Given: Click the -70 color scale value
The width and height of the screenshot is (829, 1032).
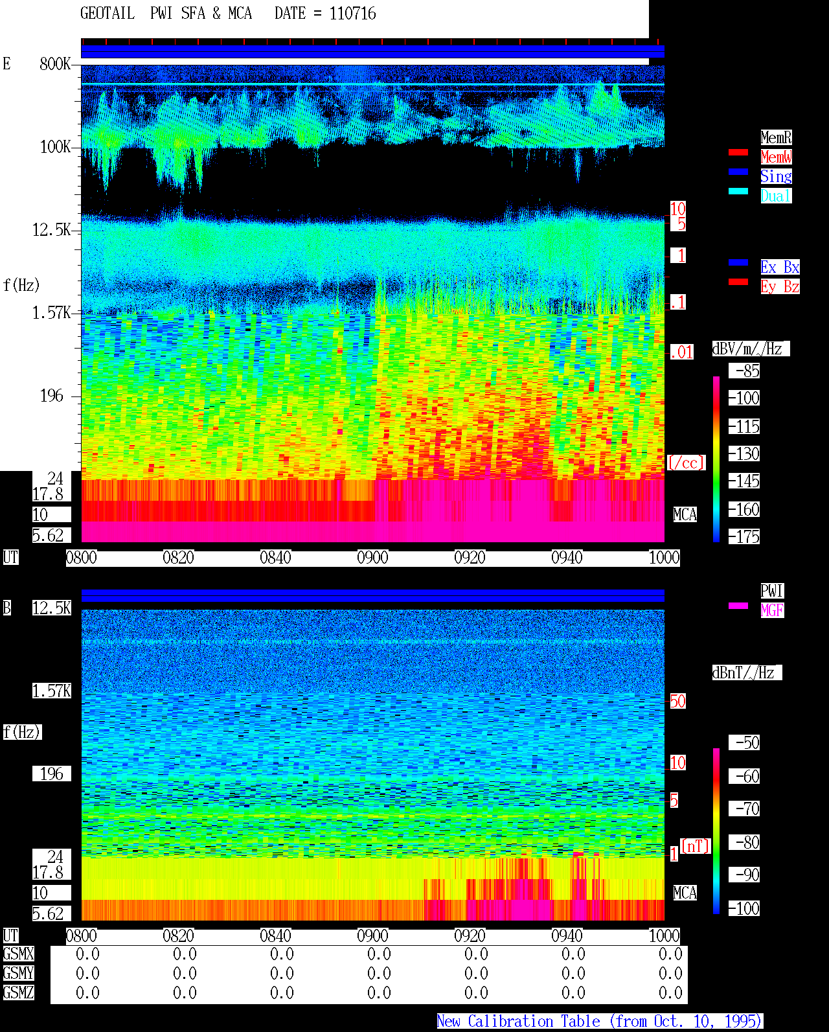Looking at the screenshot, I should click(x=744, y=808).
